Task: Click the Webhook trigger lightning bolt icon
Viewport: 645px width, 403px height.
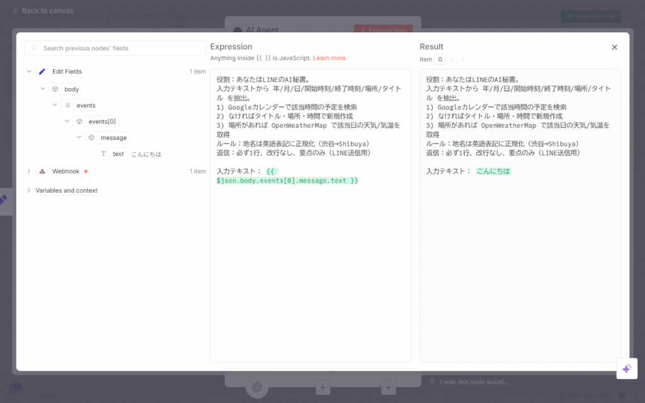Action: (86, 171)
